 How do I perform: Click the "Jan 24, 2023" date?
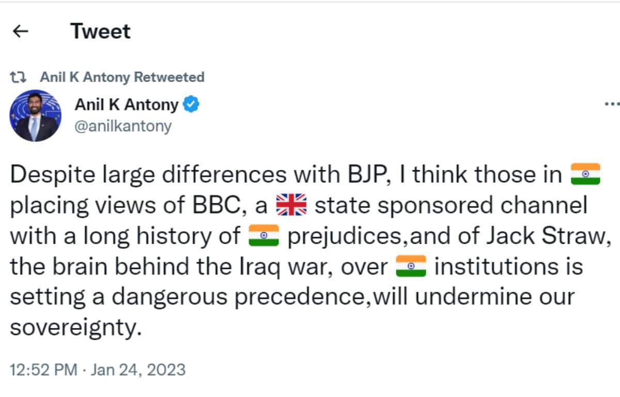[137, 370]
